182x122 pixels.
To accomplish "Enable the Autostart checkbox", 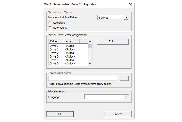I will (50, 23).
